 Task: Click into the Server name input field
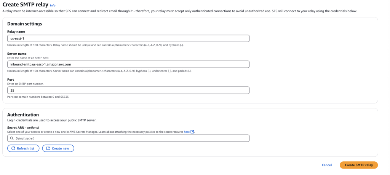coord(128,64)
